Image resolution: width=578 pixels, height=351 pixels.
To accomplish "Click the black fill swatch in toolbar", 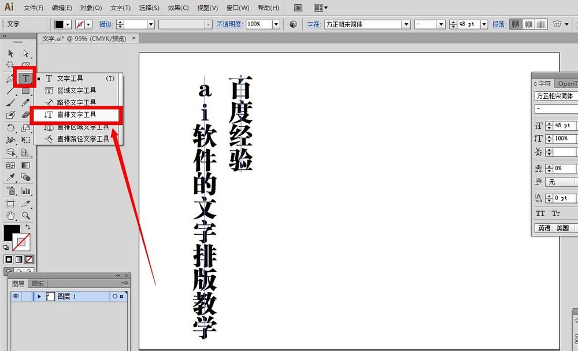I will [x=9, y=231].
